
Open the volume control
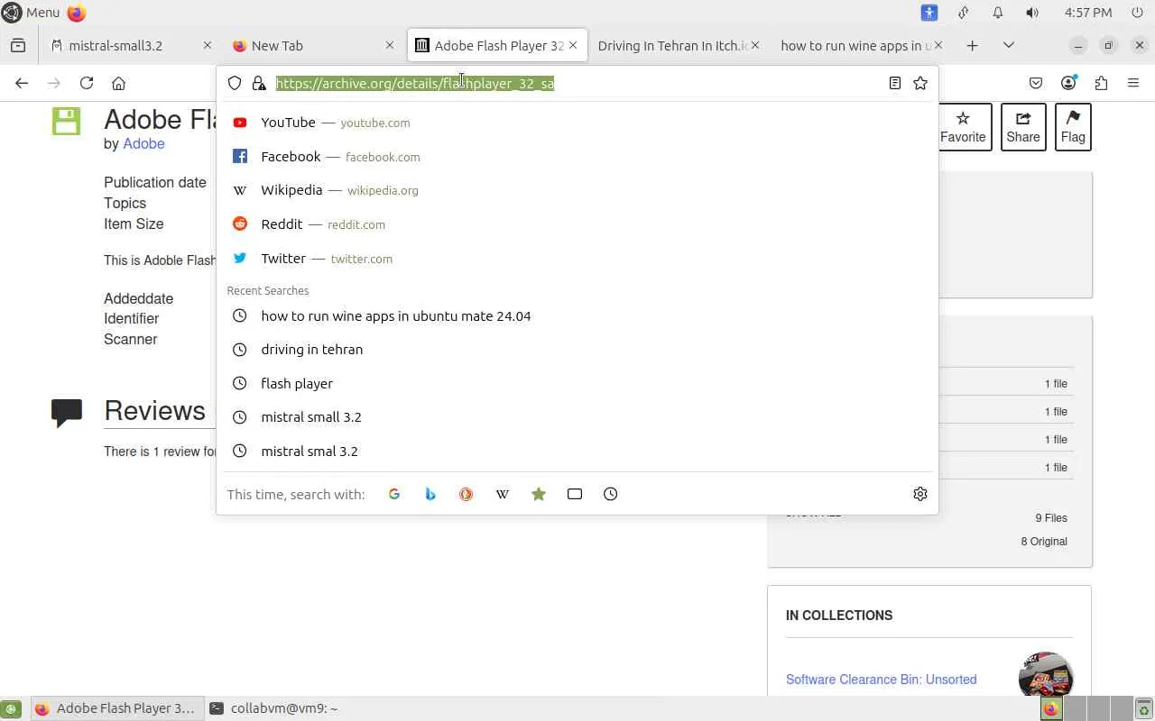coord(1032,13)
